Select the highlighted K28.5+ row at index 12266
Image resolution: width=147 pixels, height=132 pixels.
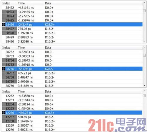click(72, 113)
